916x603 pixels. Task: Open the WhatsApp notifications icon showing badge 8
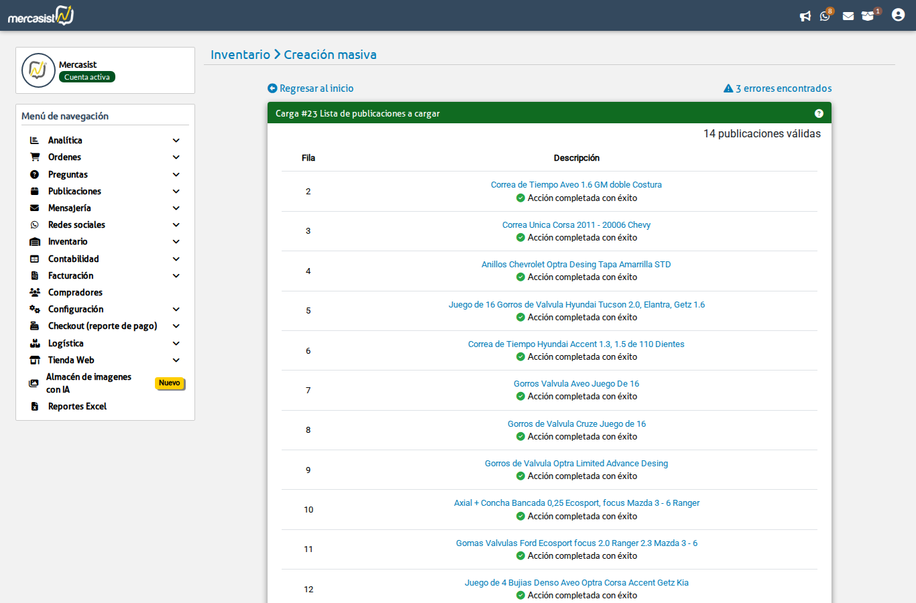click(x=825, y=15)
